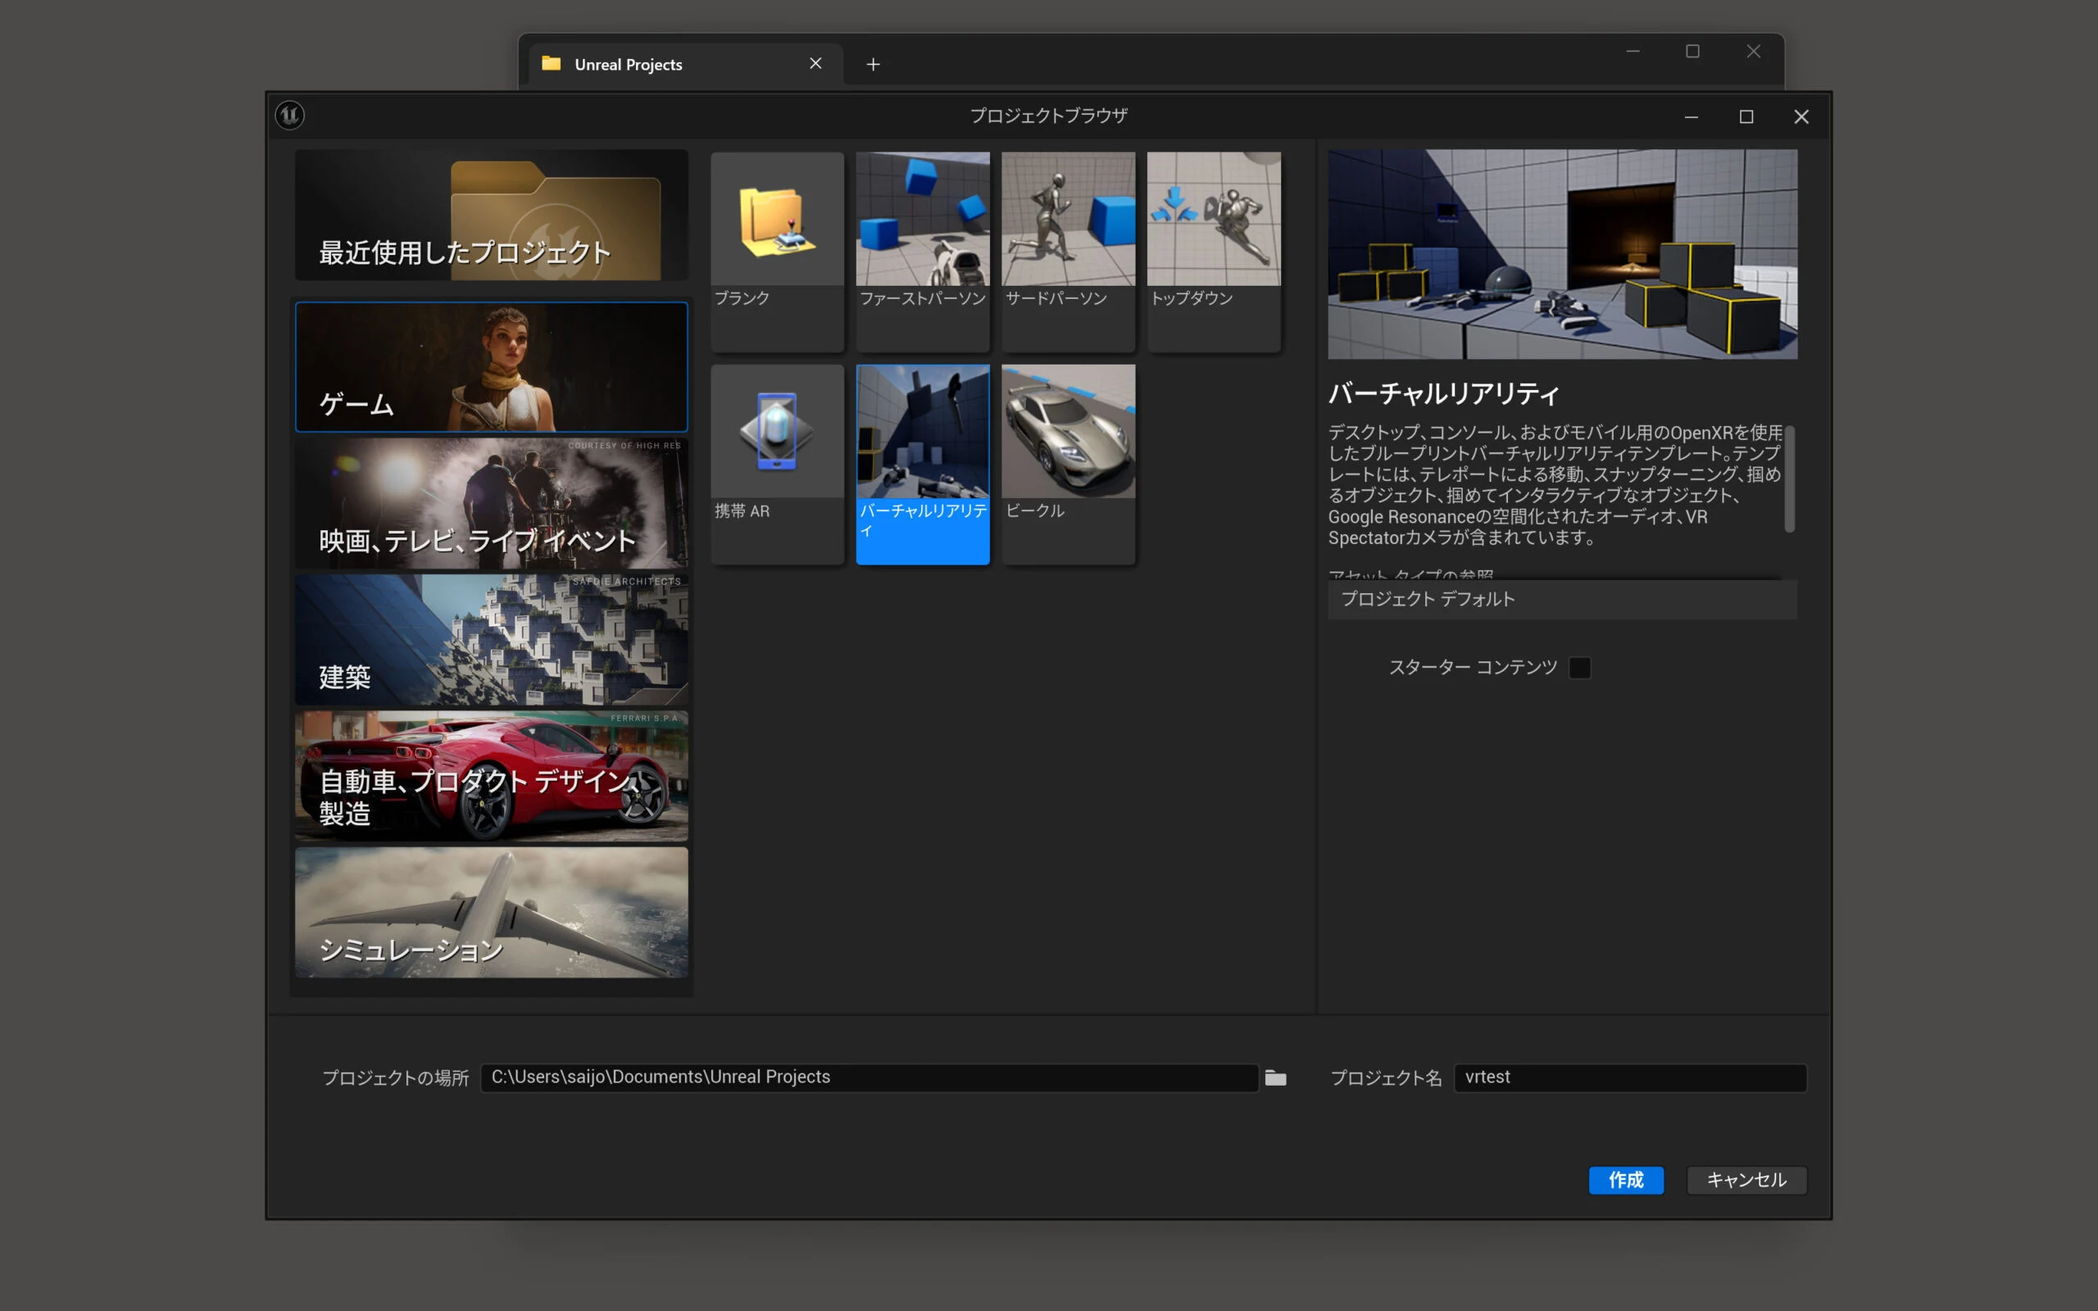The width and height of the screenshot is (2098, 1311).
Task: Click the Virtual Reality template tile
Action: coord(923,463)
